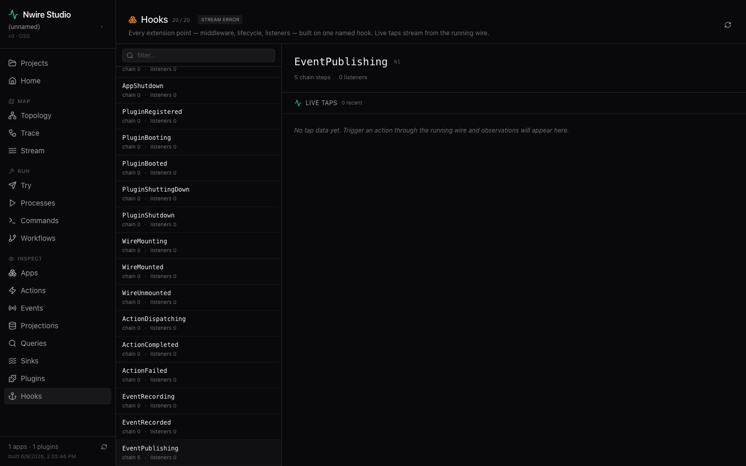Viewport: 746px width, 466px height.
Task: Open the Stream view icon
Action: point(12,151)
